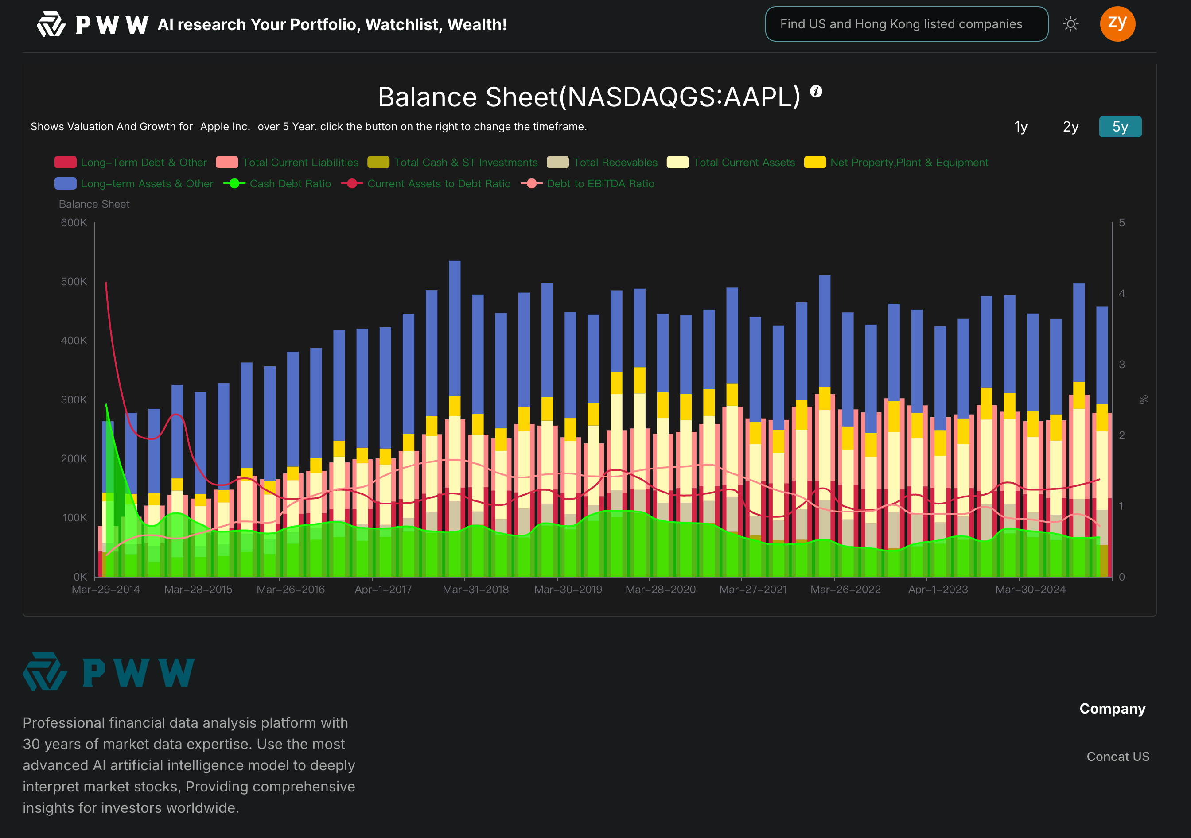Screen dimensions: 1191x838
Task: Click the 'Company' footer heading
Action: pos(1113,709)
